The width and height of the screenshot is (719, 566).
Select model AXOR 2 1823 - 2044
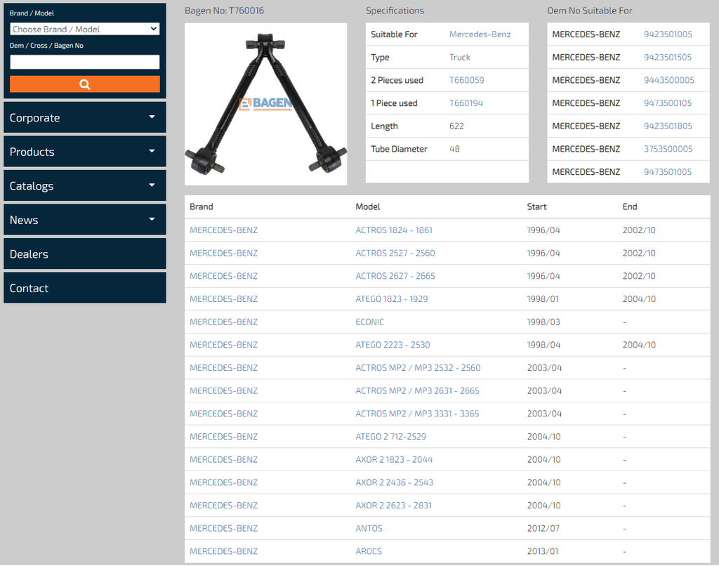pos(394,459)
